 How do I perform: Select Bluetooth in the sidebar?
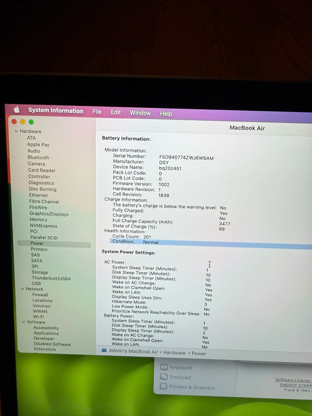coord(38,157)
